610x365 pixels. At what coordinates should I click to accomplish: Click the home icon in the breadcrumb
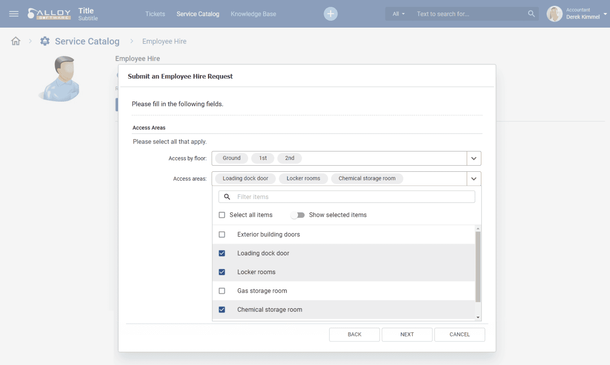15,41
